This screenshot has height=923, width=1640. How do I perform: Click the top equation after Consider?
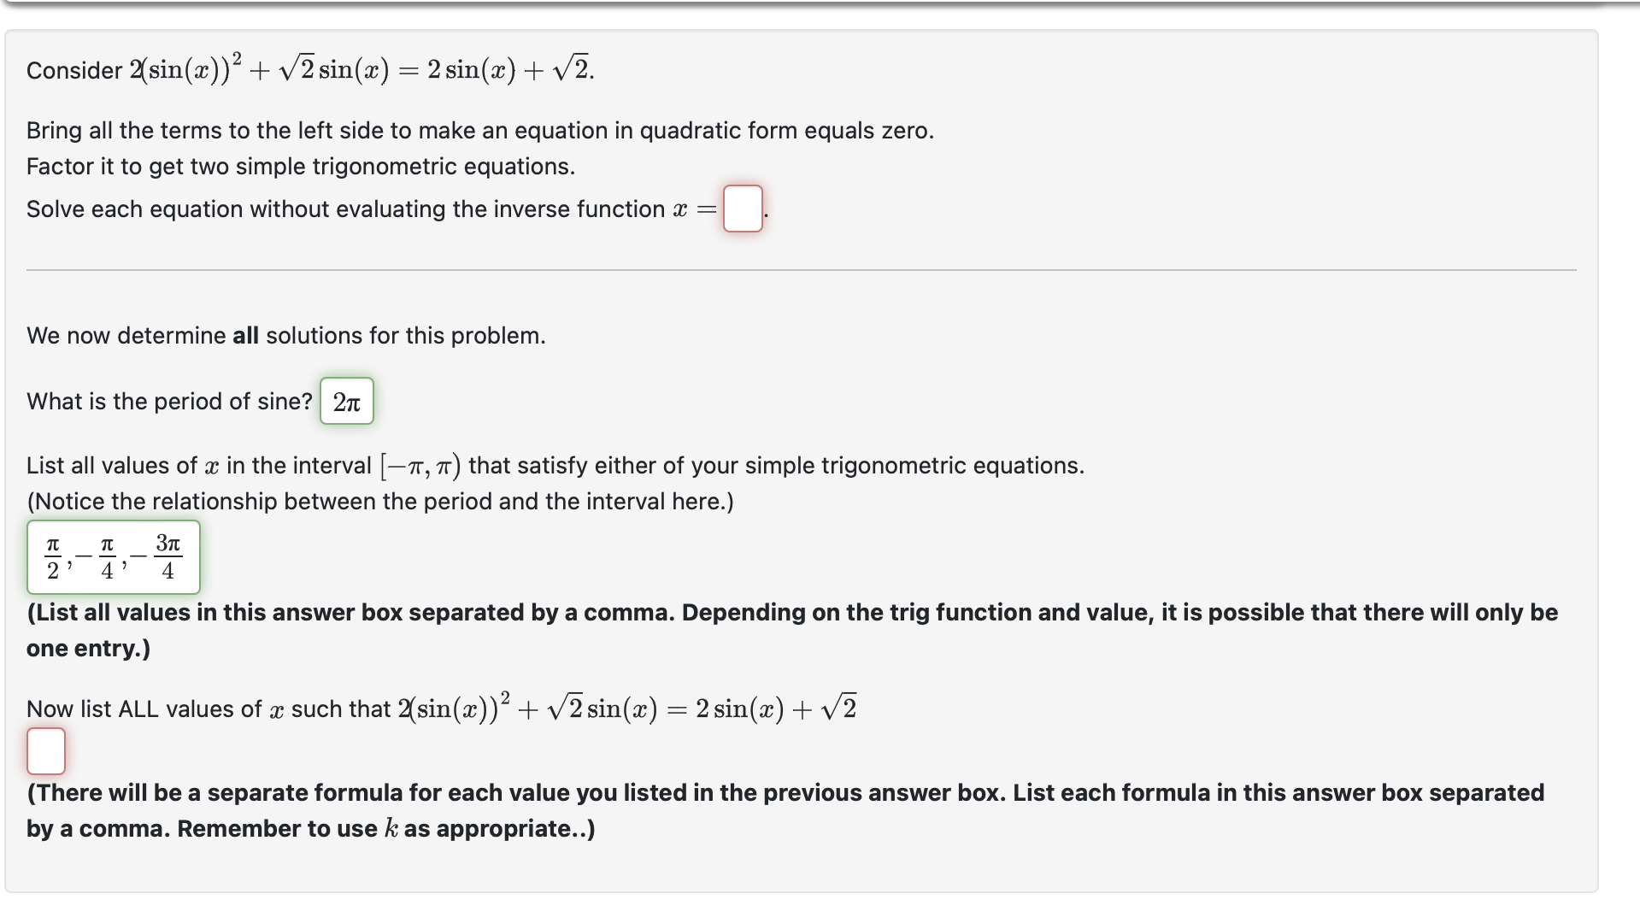[362, 68]
